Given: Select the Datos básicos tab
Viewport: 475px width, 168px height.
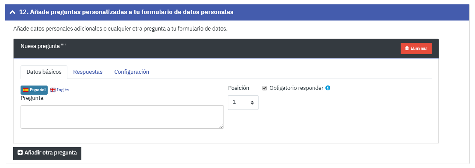Looking at the screenshot, I should [x=44, y=72].
